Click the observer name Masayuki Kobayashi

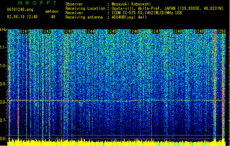131,4
